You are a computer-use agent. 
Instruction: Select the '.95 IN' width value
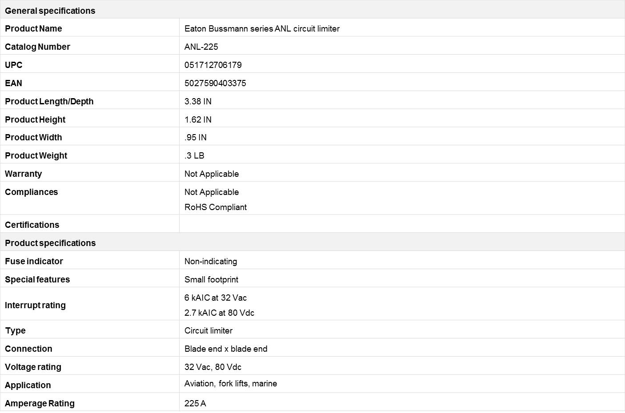point(196,137)
